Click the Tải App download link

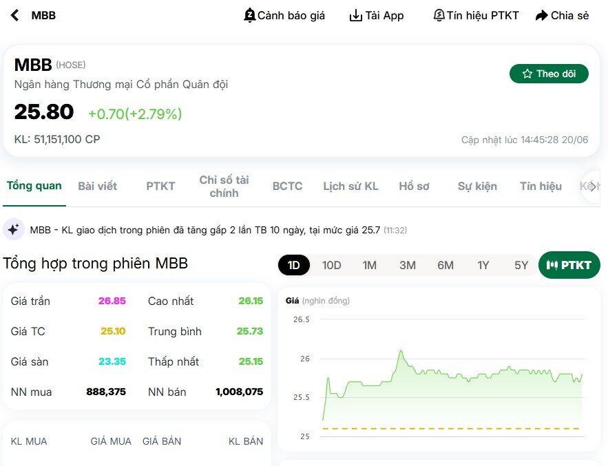point(377,16)
